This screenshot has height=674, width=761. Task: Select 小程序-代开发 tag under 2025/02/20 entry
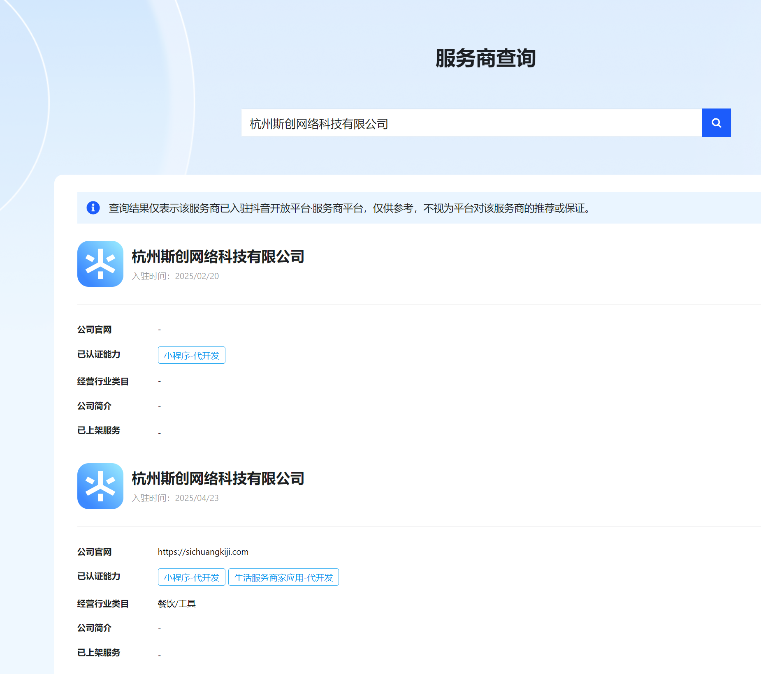click(192, 355)
